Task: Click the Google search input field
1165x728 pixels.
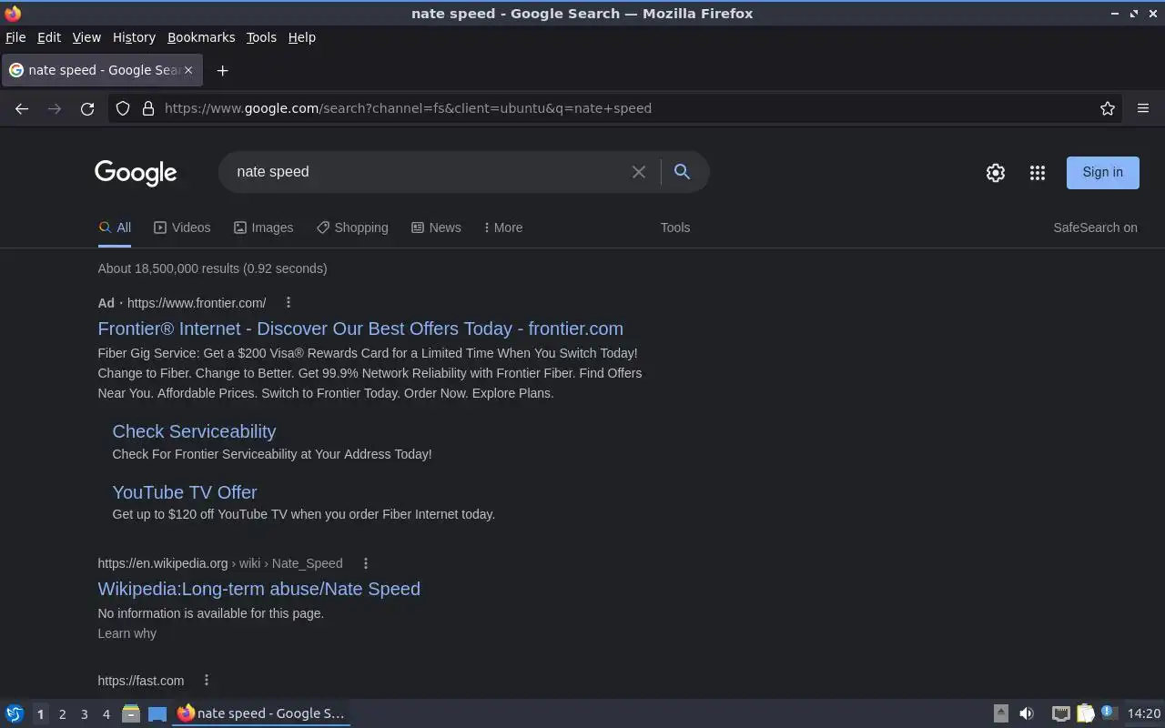Action: [428, 172]
